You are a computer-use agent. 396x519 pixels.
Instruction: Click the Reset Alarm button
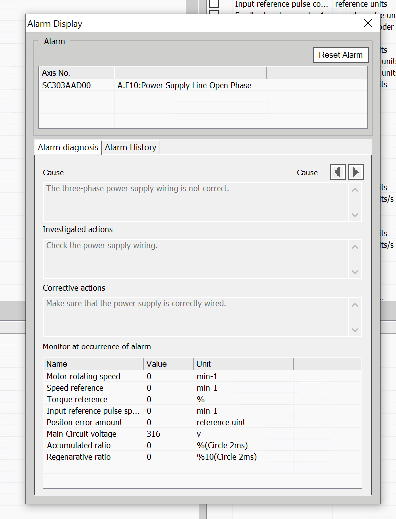tap(341, 55)
